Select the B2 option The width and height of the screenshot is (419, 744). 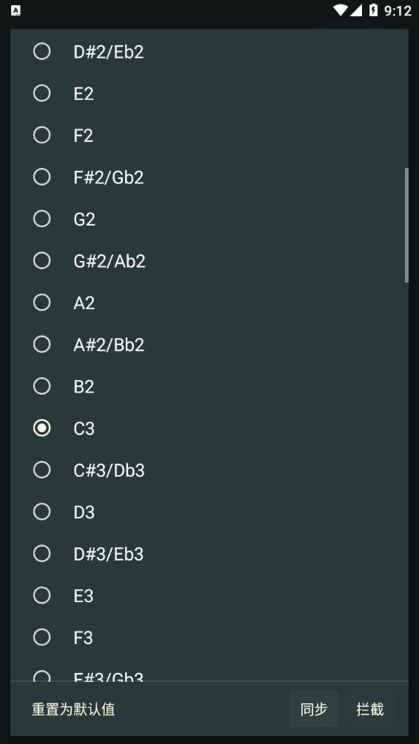pos(209,386)
